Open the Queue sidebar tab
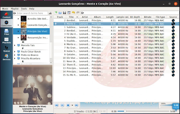 (x=6, y=49)
